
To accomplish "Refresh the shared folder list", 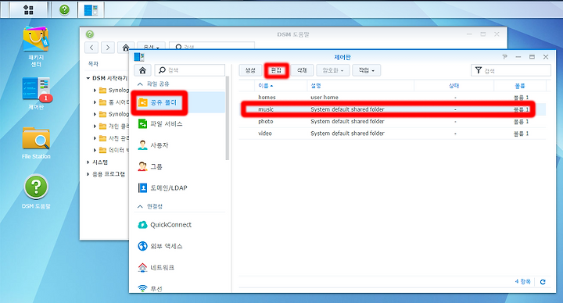I will [x=543, y=282].
